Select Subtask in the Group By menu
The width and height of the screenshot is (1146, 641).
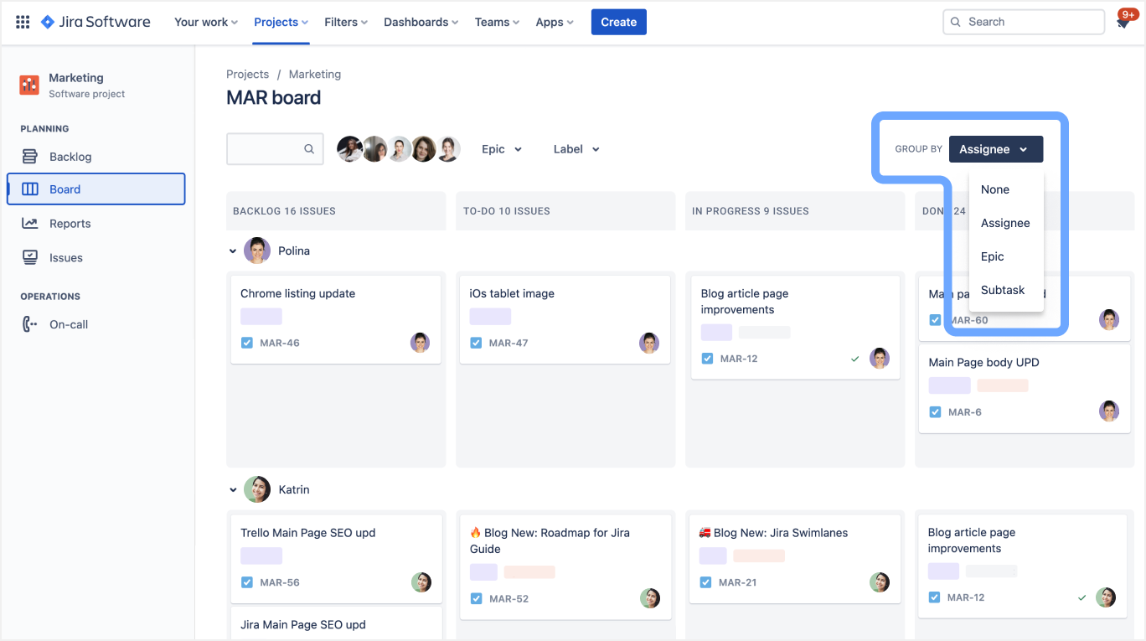pyautogui.click(x=1003, y=290)
